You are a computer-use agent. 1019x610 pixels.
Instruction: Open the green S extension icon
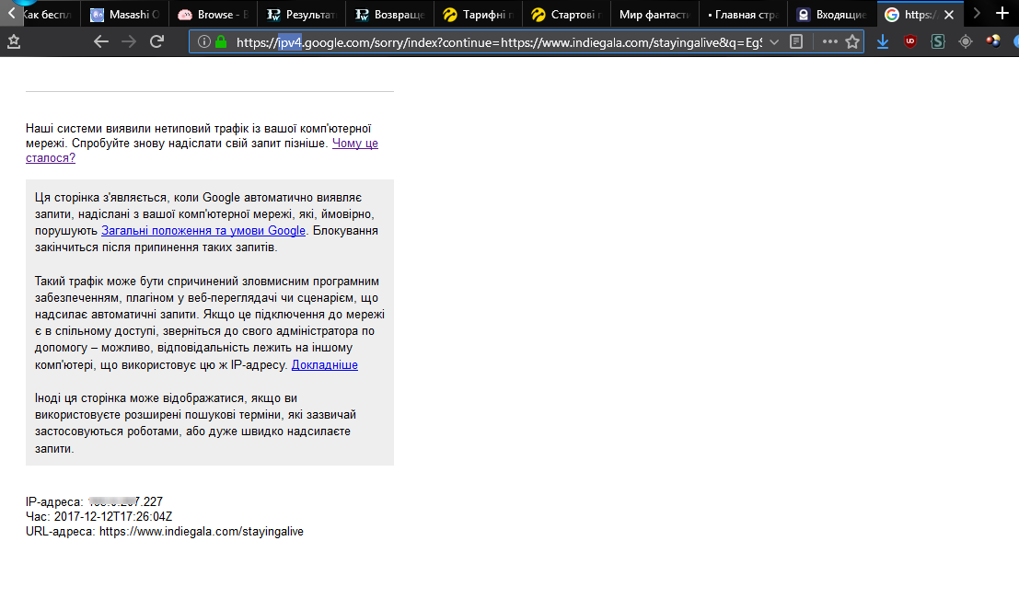[x=938, y=41]
